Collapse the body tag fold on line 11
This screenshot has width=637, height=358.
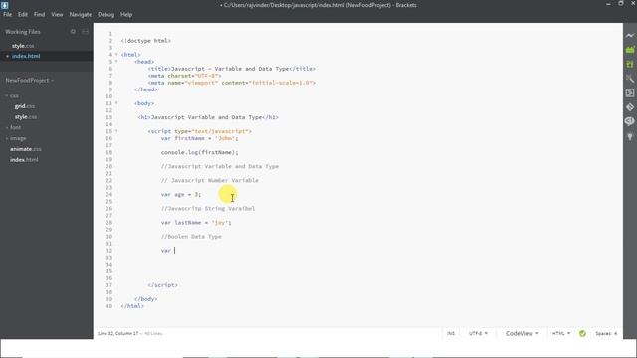116,103
